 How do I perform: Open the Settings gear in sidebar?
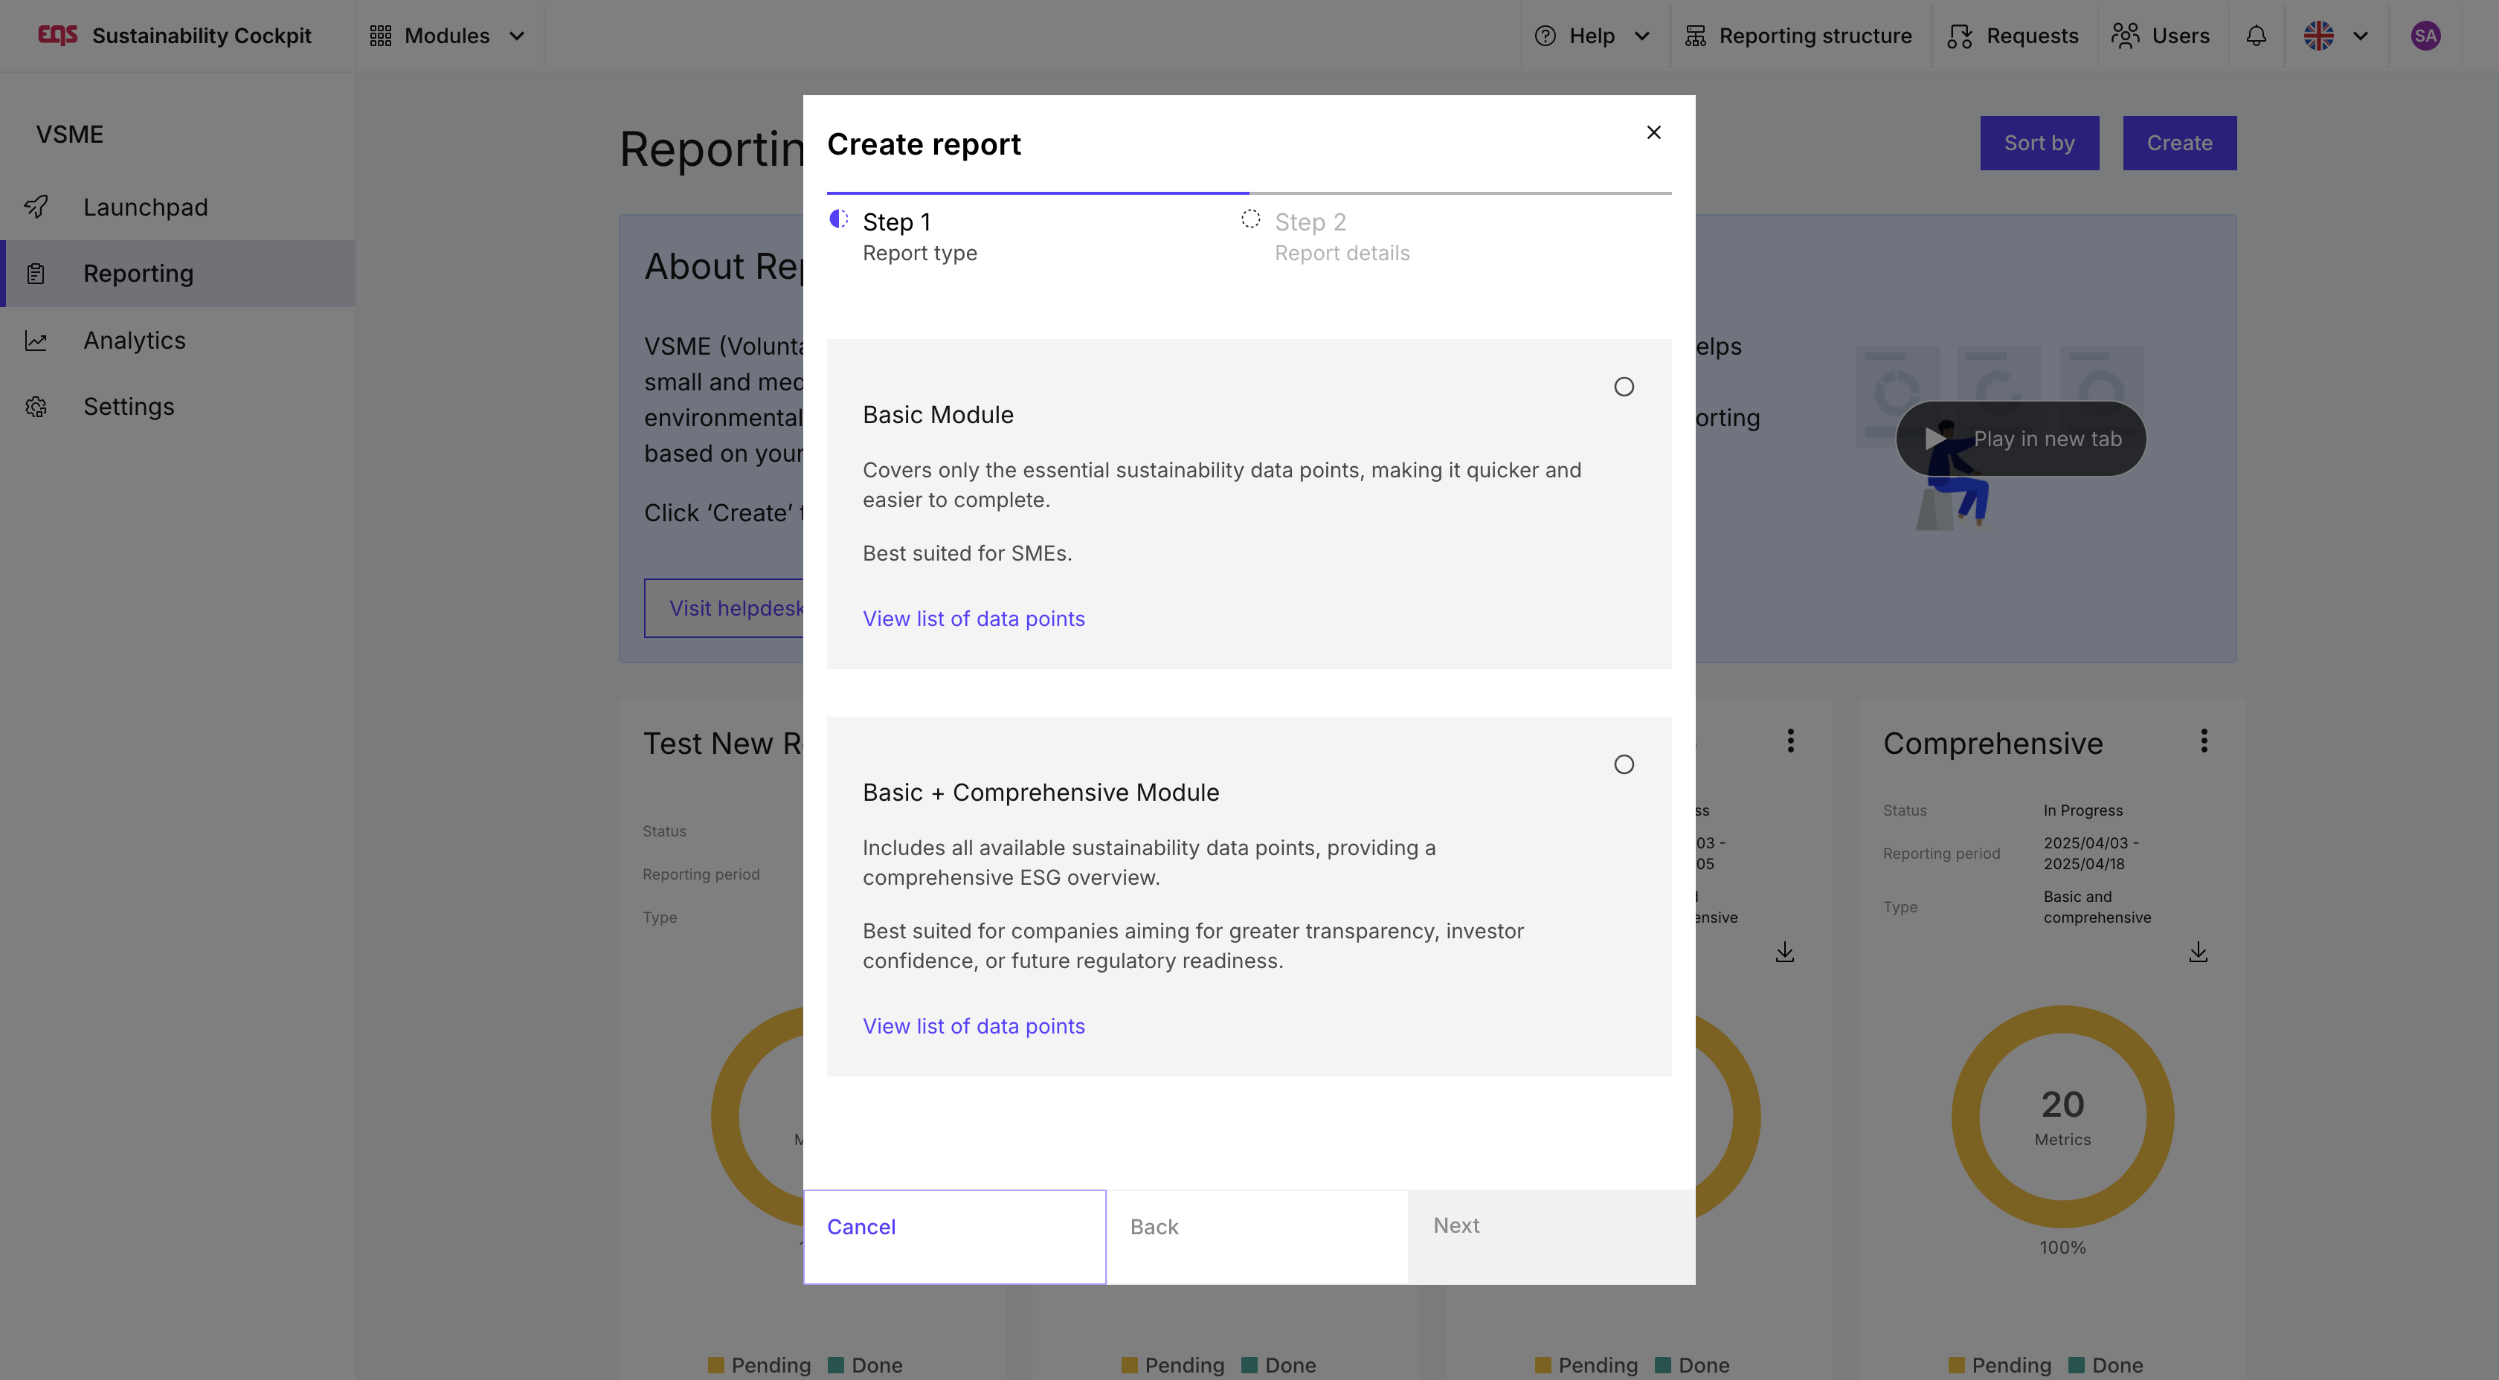tap(36, 406)
